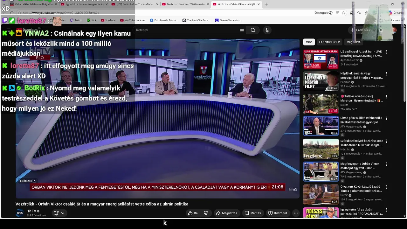Click the Partizán channel name
The width and height of the screenshot is (407, 229).
click(x=345, y=82)
